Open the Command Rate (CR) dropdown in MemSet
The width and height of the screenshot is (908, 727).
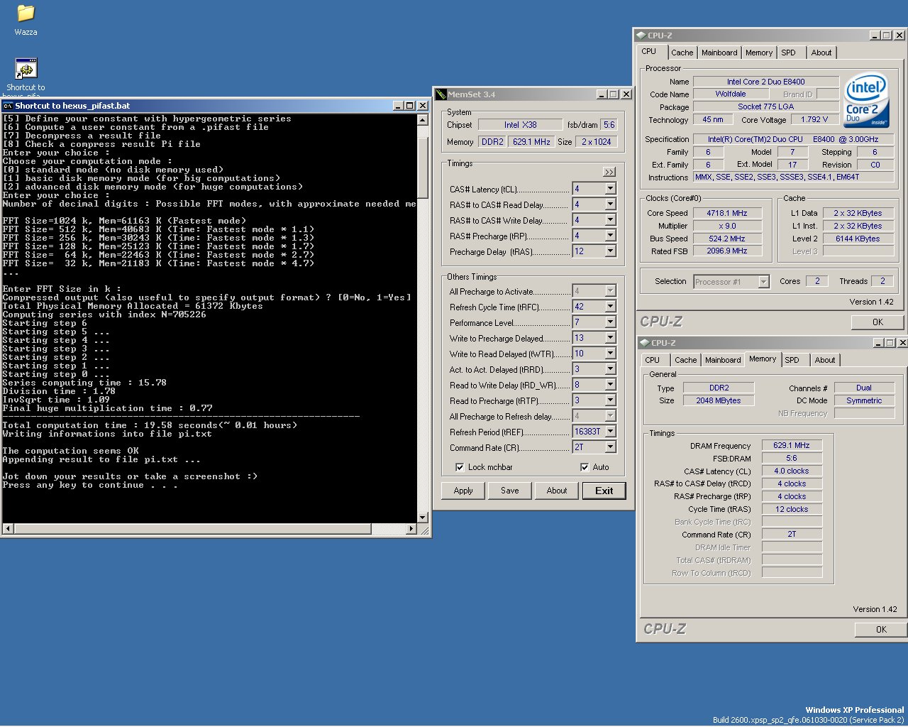click(610, 447)
